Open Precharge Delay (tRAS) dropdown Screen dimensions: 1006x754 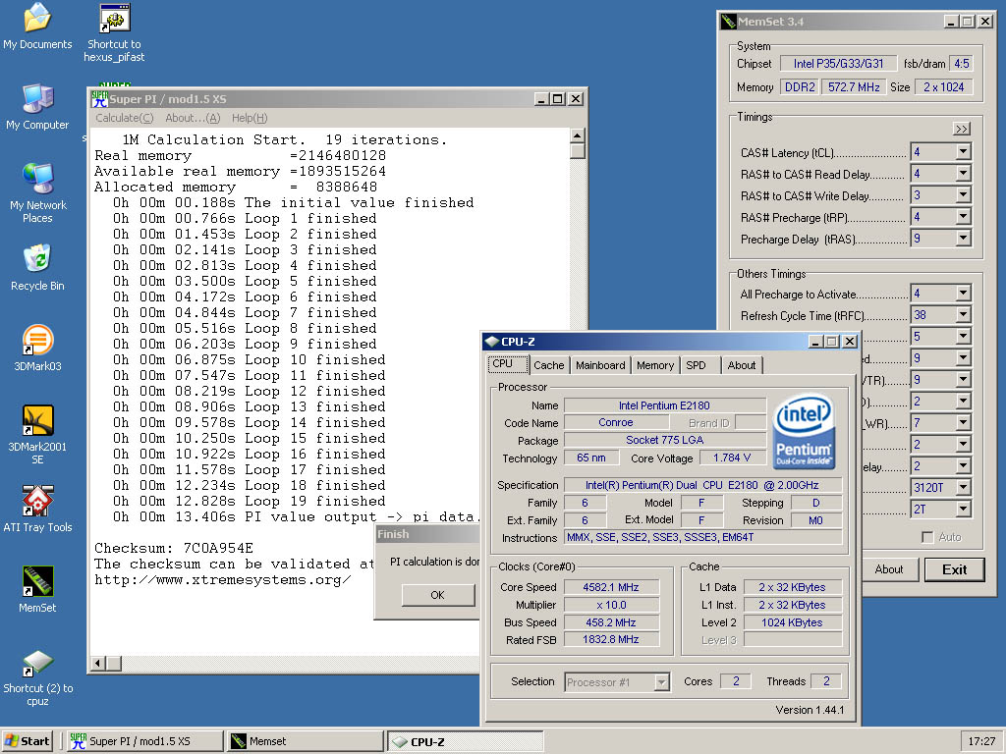[963, 239]
